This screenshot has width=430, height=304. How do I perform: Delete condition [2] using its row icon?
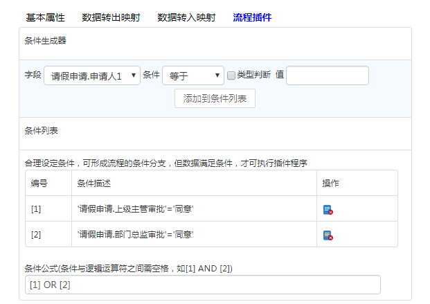pyautogui.click(x=328, y=235)
